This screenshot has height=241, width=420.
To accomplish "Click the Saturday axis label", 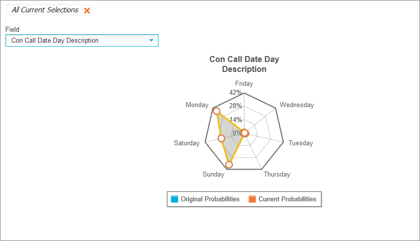I will pos(187,143).
